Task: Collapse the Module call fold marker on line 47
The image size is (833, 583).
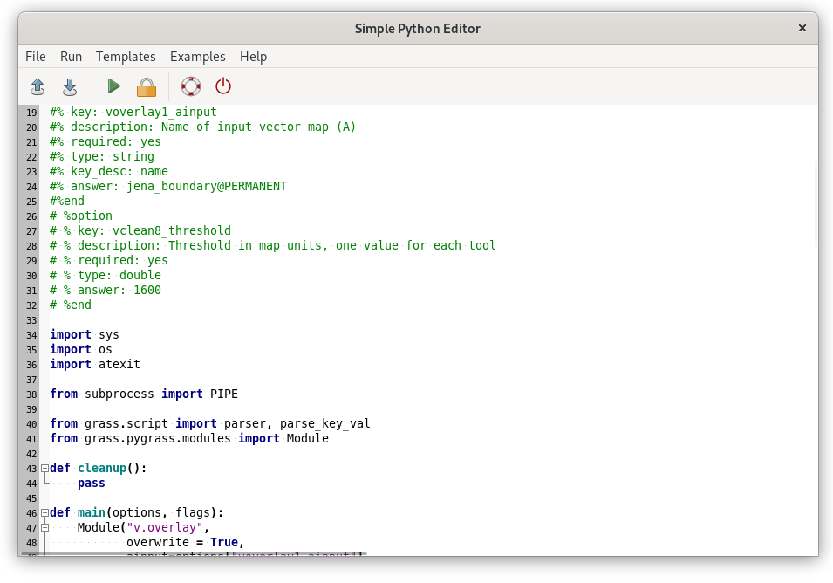Action: pos(45,528)
